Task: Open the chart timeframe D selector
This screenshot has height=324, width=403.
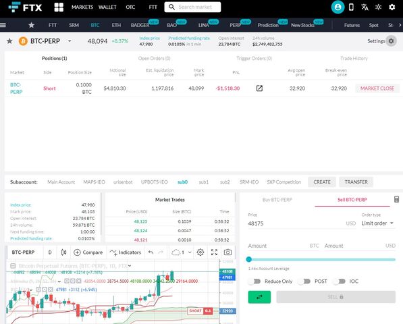Action: coord(50,252)
